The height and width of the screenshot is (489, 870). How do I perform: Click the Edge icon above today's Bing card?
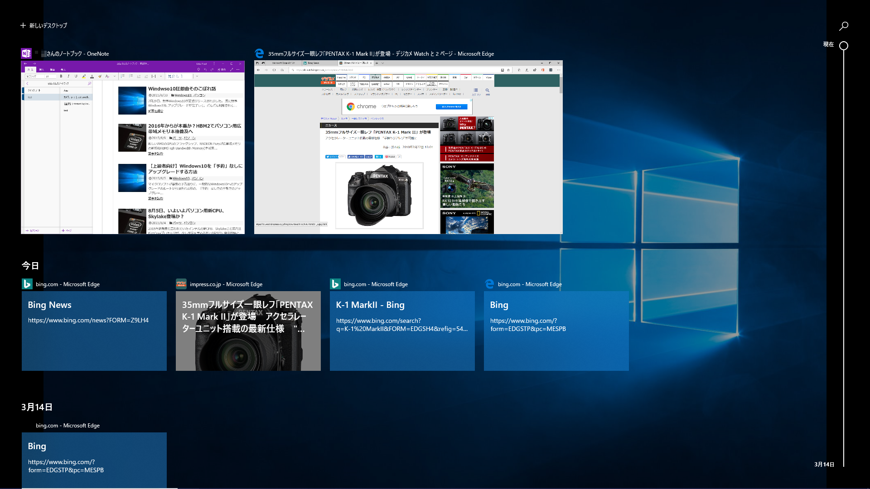(489, 284)
